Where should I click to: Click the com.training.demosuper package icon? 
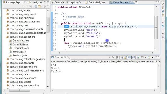pyautogui.click(x=8, y=78)
